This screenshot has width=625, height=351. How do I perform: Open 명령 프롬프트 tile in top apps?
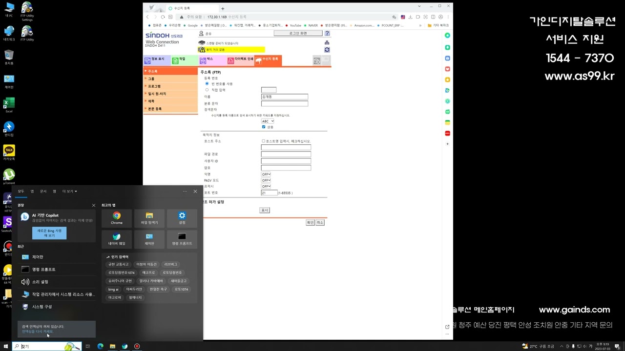182,239
